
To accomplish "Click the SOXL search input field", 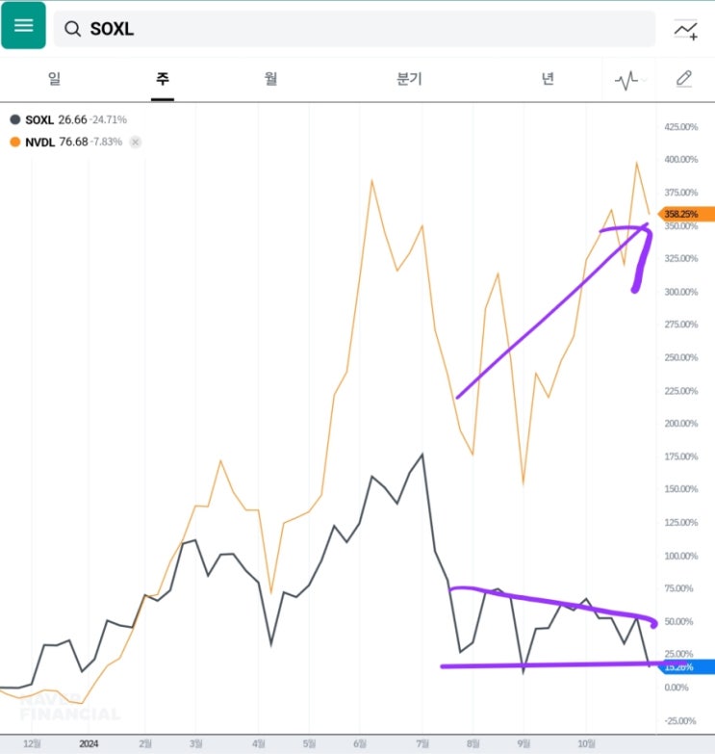I will tap(366, 29).
